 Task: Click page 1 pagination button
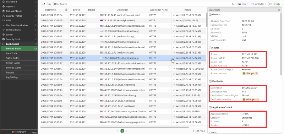[x=122, y=131]
